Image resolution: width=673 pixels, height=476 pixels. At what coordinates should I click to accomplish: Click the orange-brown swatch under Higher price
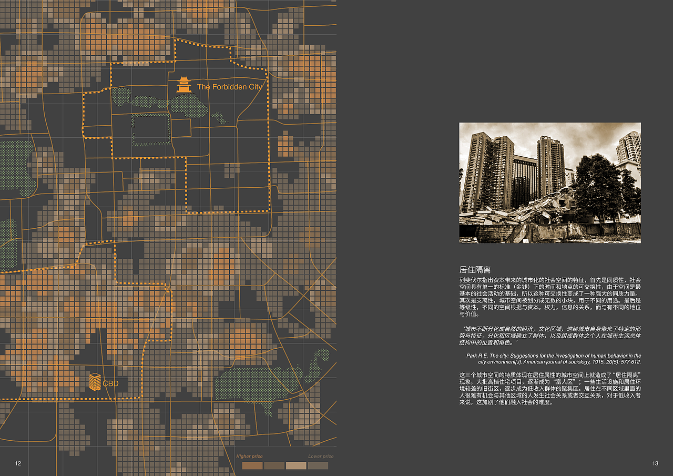(252, 465)
